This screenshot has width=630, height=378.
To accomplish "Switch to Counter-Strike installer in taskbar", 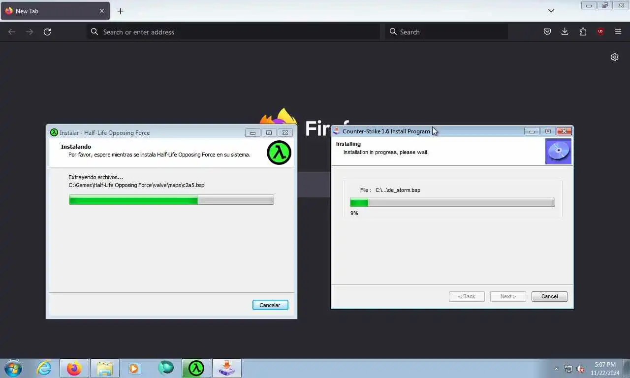I will point(227,368).
